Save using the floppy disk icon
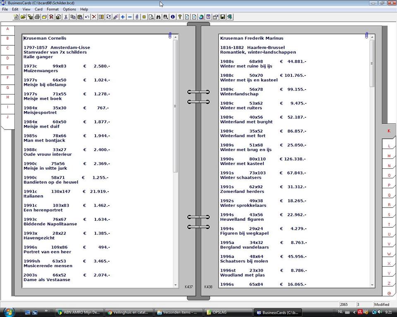This screenshot has height=317, width=397. (x=222, y=17)
